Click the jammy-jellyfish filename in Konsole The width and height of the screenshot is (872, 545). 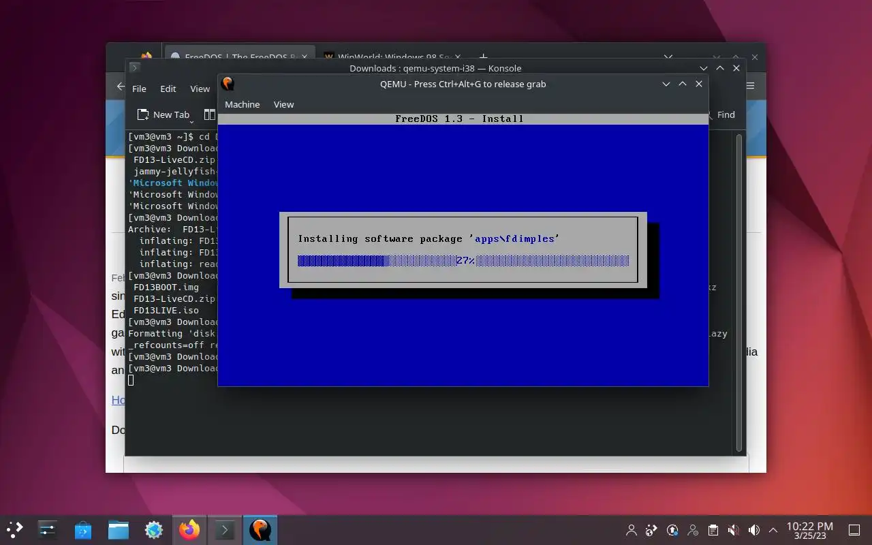click(175, 171)
